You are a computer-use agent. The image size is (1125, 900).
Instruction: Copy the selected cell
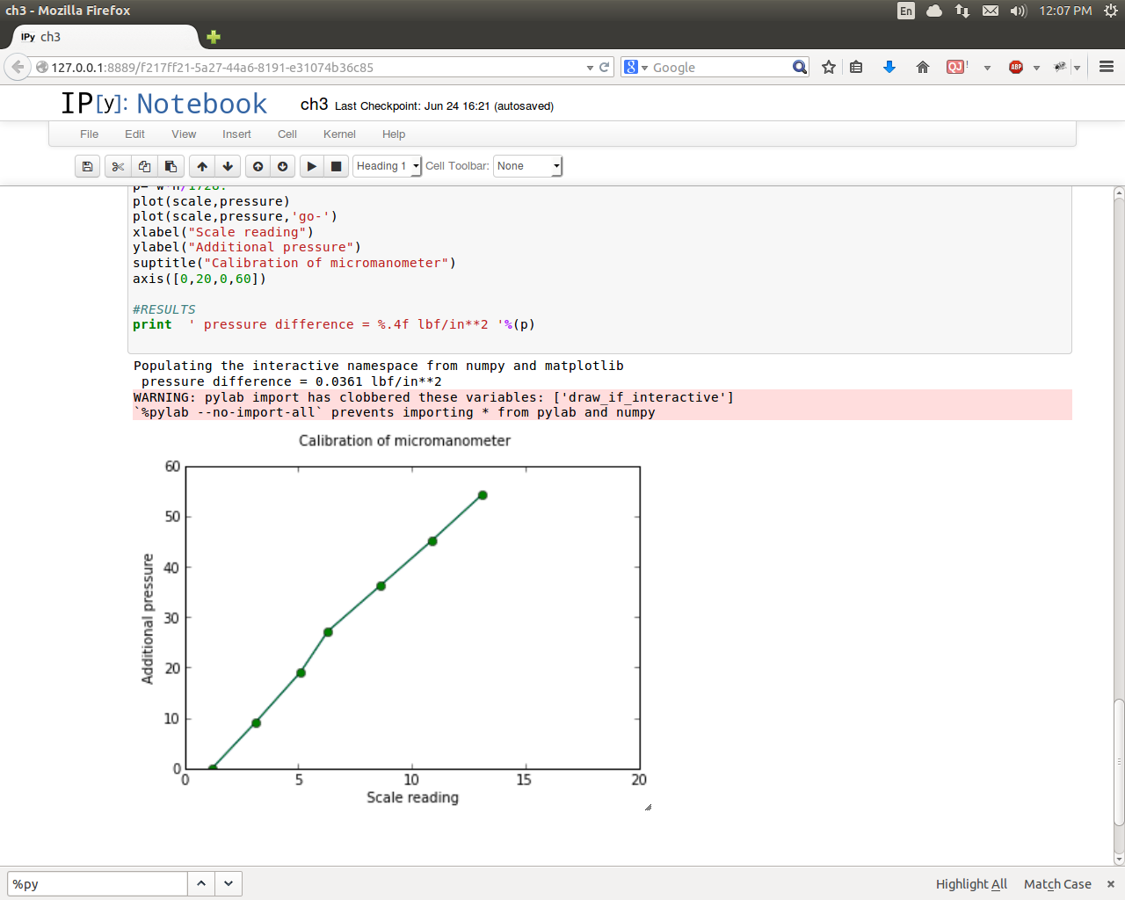coord(144,166)
